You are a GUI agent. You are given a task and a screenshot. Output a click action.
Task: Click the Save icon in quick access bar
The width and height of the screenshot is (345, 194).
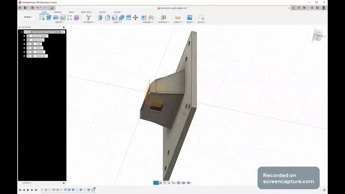coord(32,8)
